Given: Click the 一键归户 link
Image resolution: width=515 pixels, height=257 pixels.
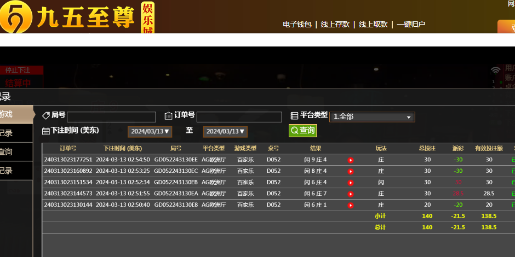Looking at the screenshot, I should (x=411, y=25).
